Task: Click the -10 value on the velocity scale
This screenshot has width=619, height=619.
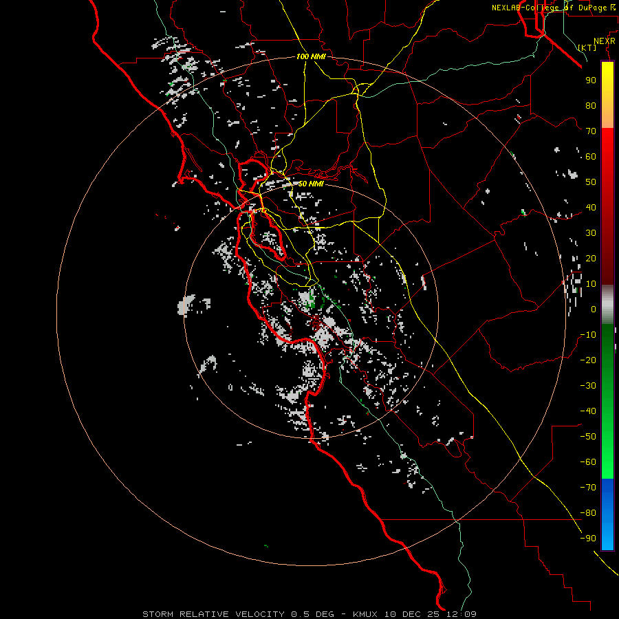Action: [588, 335]
